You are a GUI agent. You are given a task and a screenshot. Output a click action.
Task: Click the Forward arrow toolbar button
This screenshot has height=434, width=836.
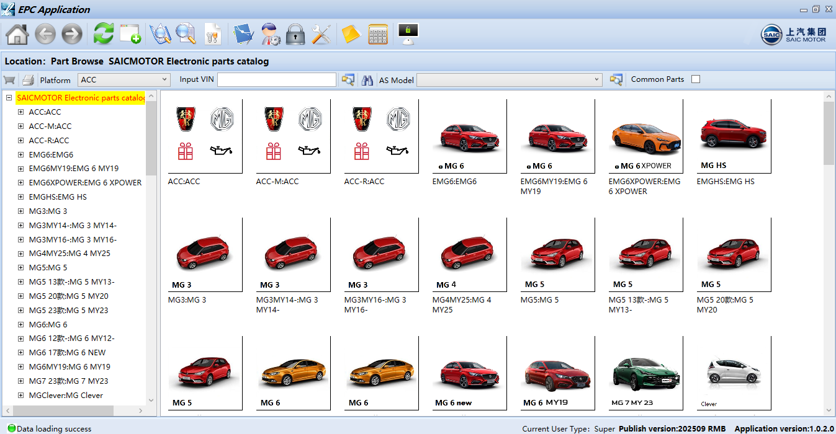coord(72,33)
